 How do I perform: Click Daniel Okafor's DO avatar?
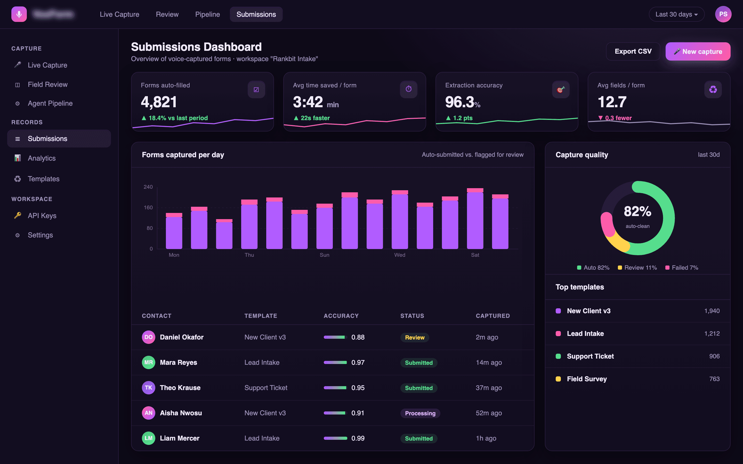tap(148, 337)
